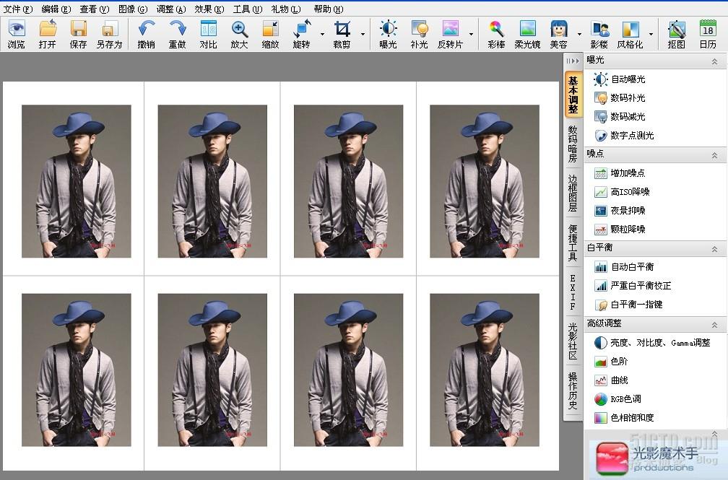The width and height of the screenshot is (728, 480).
Task: Undo with the 撤销 arrow
Action: click(x=146, y=35)
